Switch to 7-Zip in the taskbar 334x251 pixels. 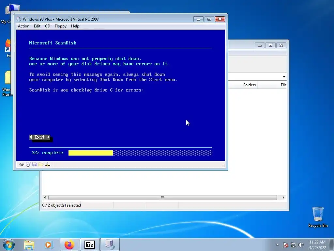[x=89, y=245]
